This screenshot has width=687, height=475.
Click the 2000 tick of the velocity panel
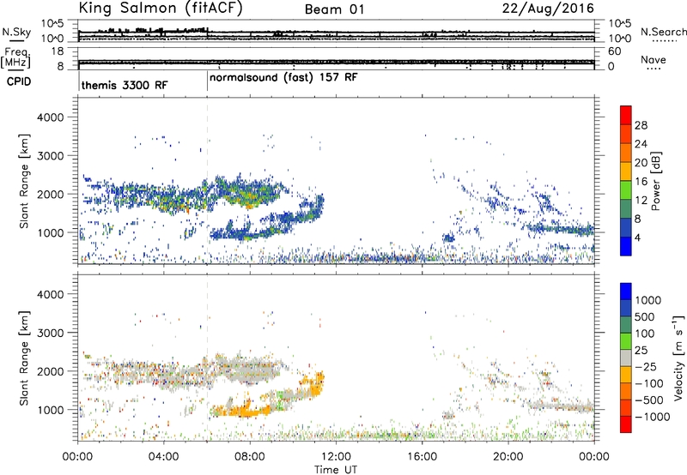[50, 371]
